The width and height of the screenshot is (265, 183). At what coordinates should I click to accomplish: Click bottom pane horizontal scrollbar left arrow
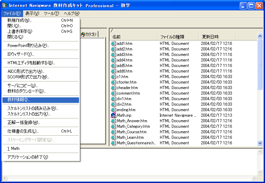[x=5, y=178]
